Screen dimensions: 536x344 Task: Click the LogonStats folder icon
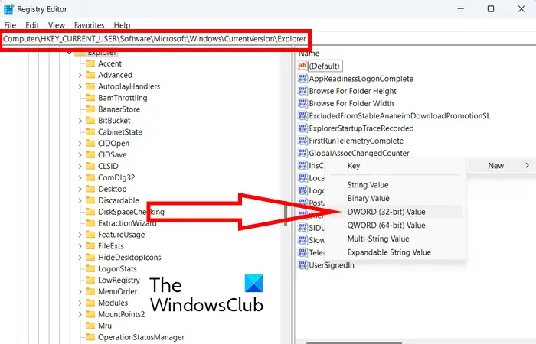[x=90, y=268]
